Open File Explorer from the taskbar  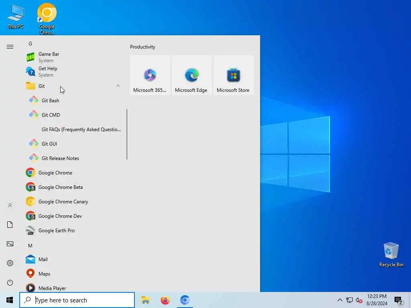[x=145, y=300]
